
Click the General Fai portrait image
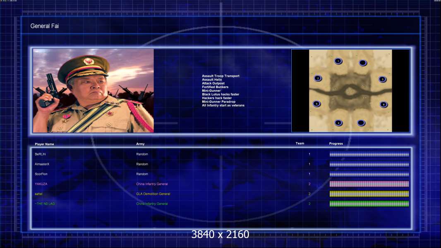pyautogui.click(x=93, y=91)
